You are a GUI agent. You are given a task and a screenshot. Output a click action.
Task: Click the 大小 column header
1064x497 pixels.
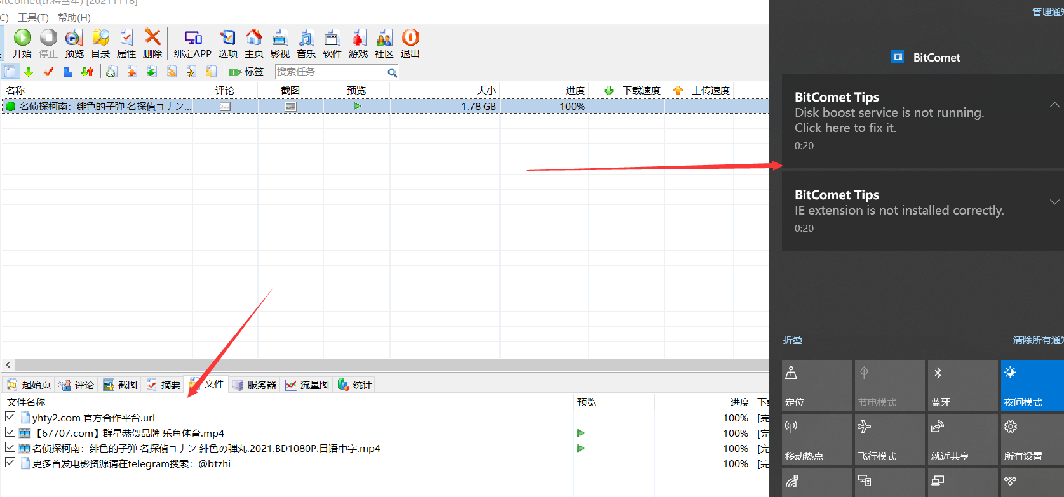point(445,91)
